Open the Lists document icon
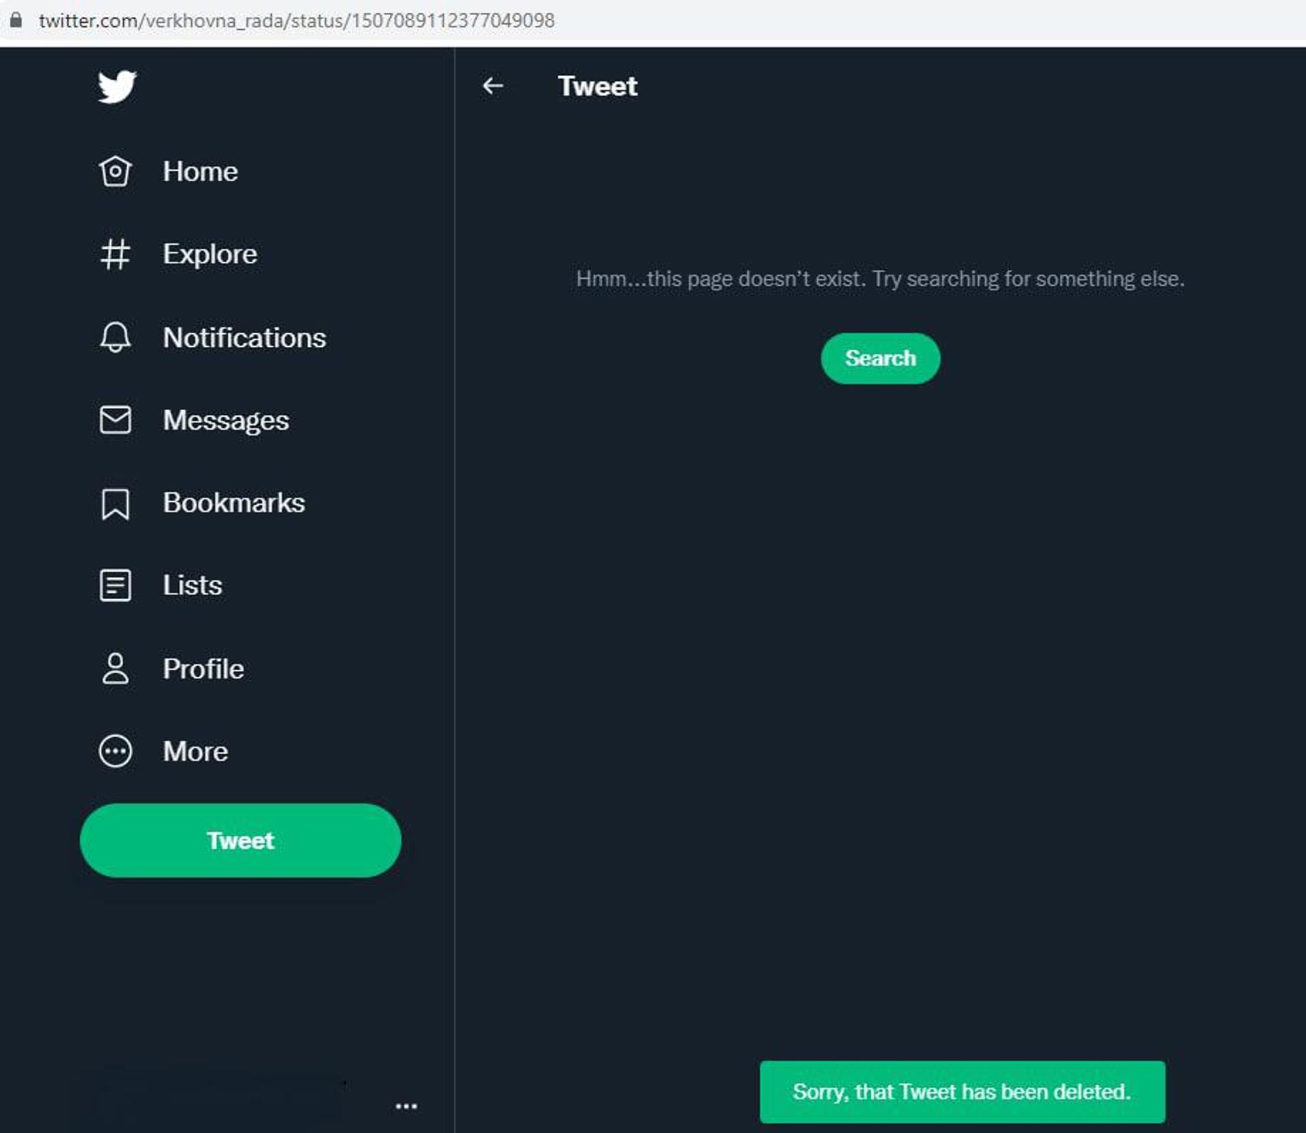The height and width of the screenshot is (1133, 1306). pyautogui.click(x=115, y=586)
